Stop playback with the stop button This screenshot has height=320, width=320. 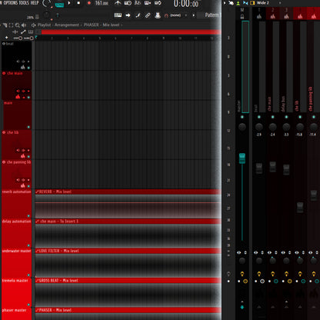78,3
